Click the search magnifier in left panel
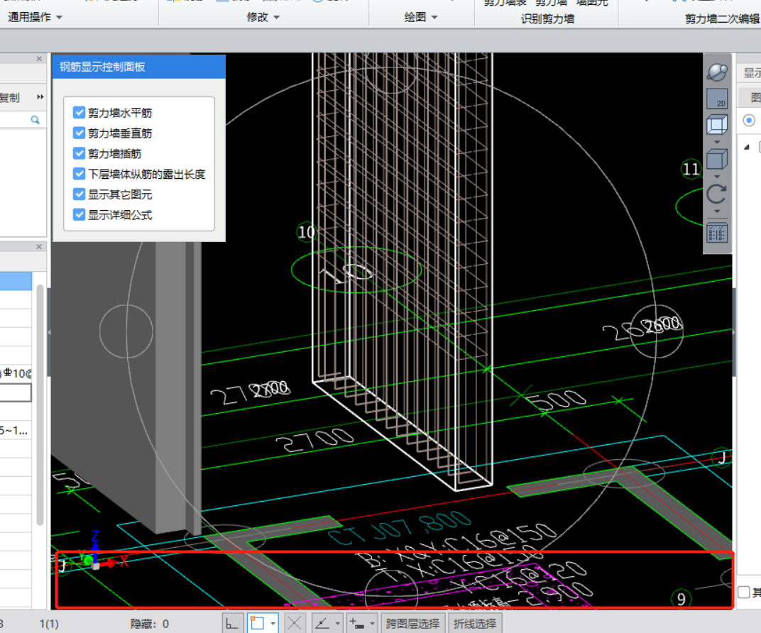The height and width of the screenshot is (633, 761). pos(35,120)
